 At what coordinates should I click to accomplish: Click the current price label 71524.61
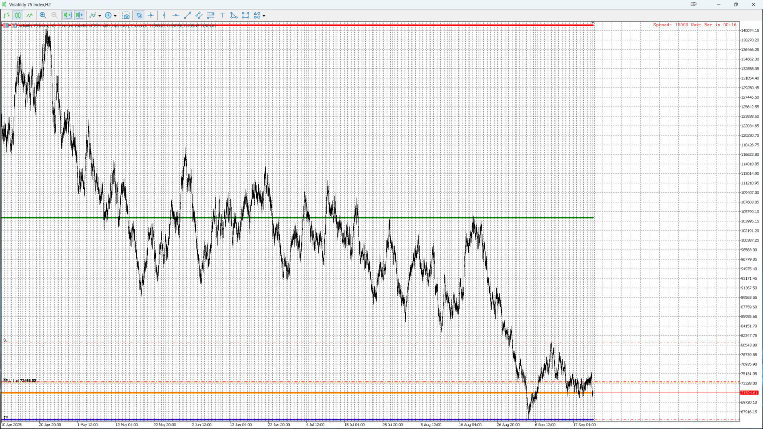click(x=749, y=393)
